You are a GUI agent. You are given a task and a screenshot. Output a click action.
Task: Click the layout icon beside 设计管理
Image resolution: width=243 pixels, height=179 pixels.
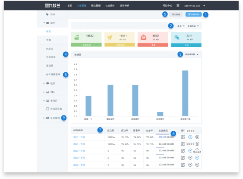coord(47,118)
